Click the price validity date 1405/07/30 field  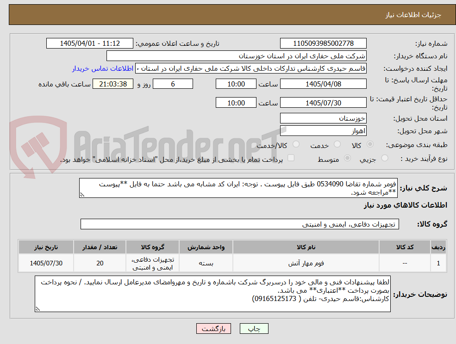(323, 103)
